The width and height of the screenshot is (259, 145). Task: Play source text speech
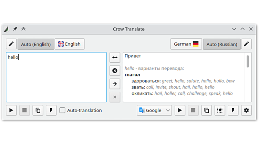pyautogui.click(x=11, y=110)
